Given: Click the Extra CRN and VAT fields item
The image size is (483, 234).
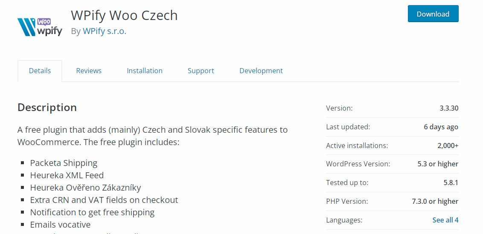Looking at the screenshot, I should (104, 200).
